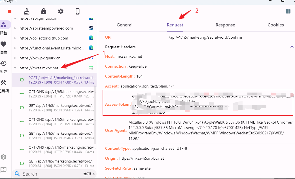Expand the api.steampowered.com domain

(15, 28)
